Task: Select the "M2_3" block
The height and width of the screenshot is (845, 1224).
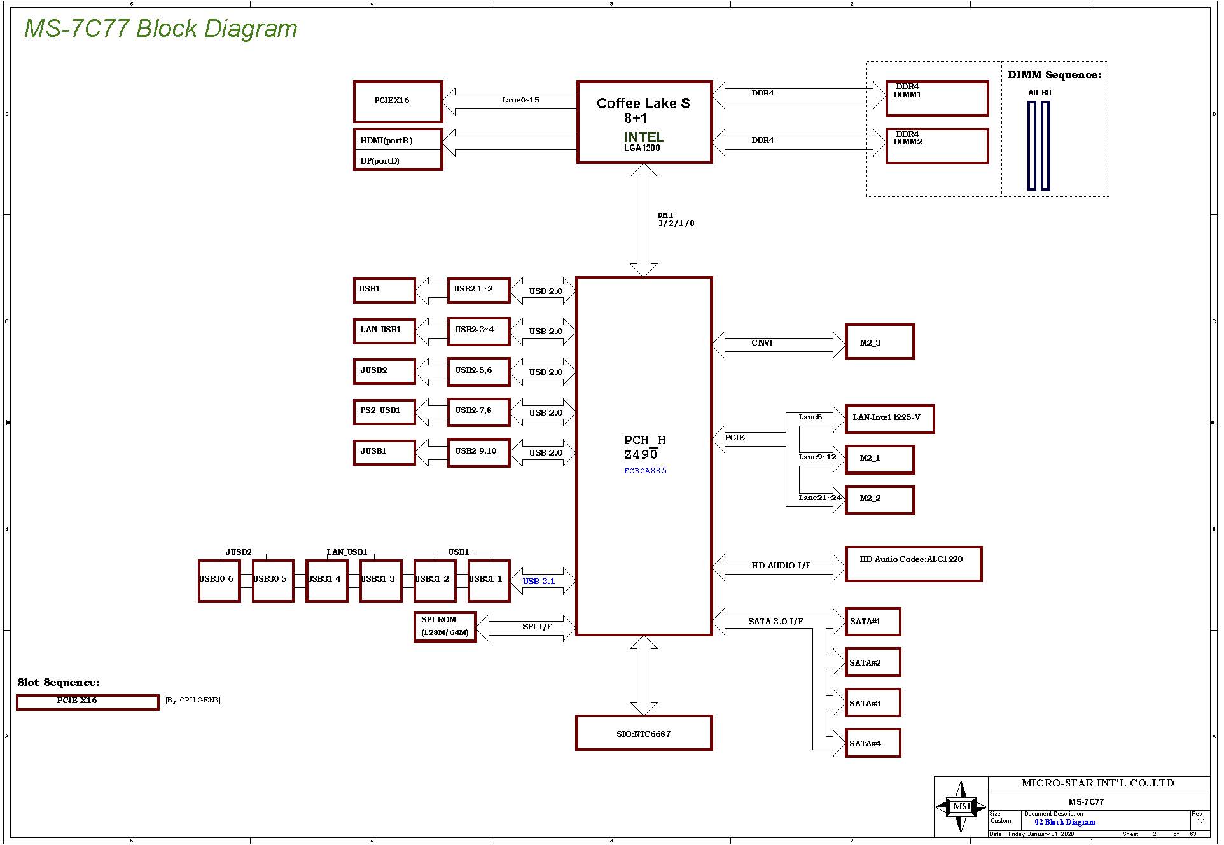Action: [880, 342]
